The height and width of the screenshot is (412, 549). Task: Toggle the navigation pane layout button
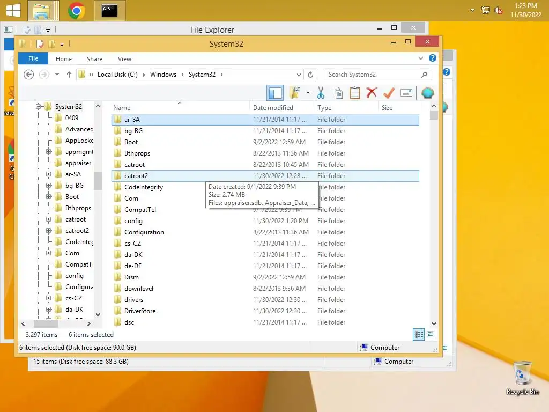pos(275,93)
